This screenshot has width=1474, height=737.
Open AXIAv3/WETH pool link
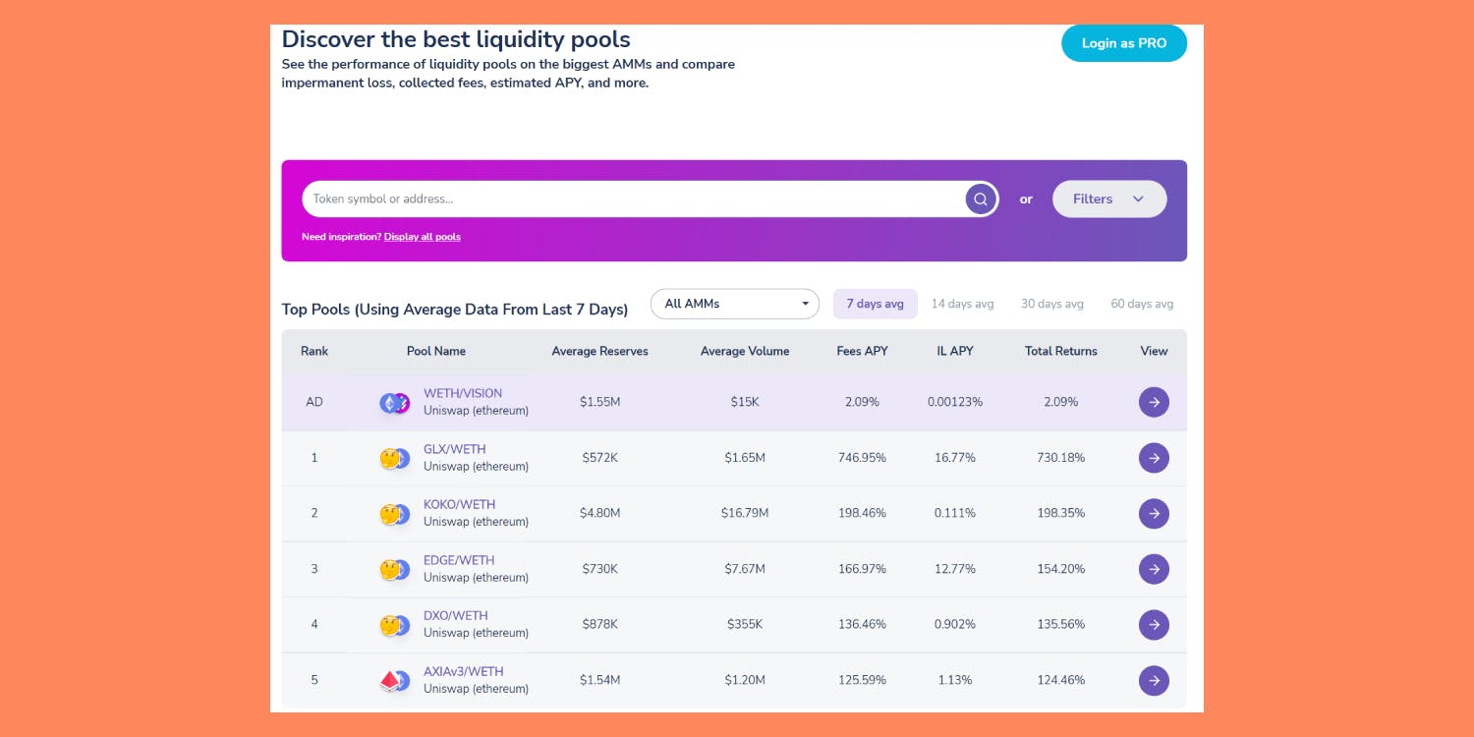pyautogui.click(x=464, y=671)
